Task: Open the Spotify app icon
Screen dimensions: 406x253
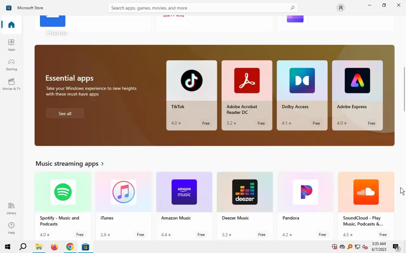Action: coord(63,192)
